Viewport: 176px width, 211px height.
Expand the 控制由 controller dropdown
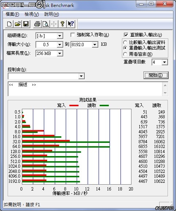point(81,76)
